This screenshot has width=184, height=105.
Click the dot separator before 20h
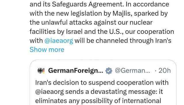156,71
